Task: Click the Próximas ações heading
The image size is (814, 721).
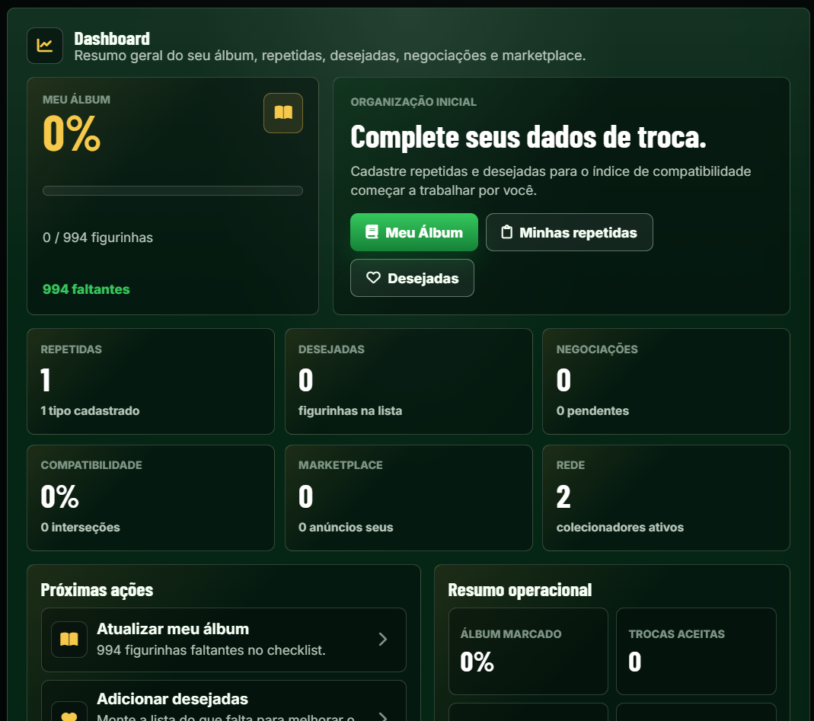Action: click(97, 590)
